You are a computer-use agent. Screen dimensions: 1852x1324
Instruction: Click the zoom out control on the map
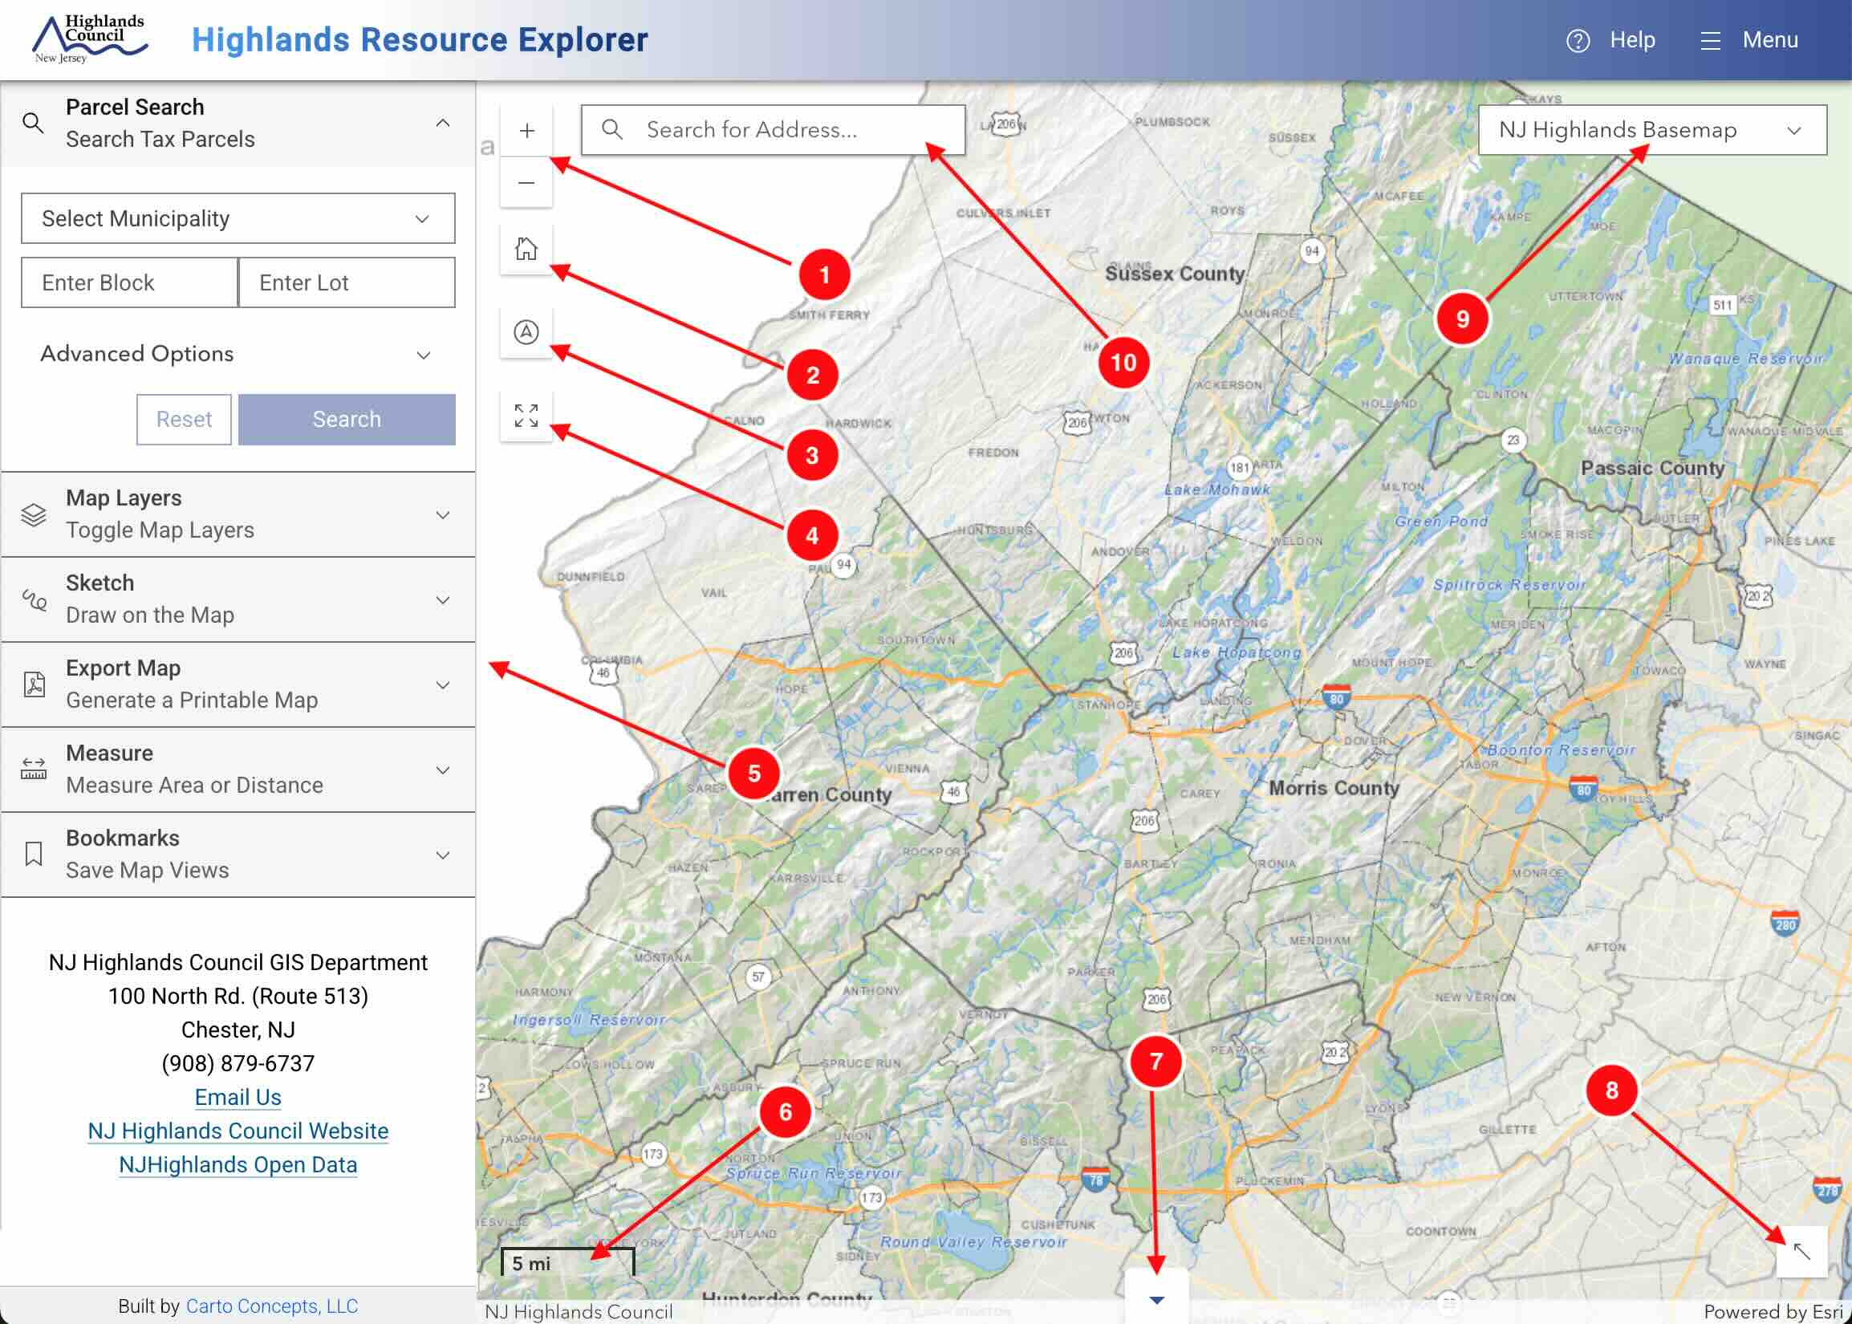click(x=526, y=182)
